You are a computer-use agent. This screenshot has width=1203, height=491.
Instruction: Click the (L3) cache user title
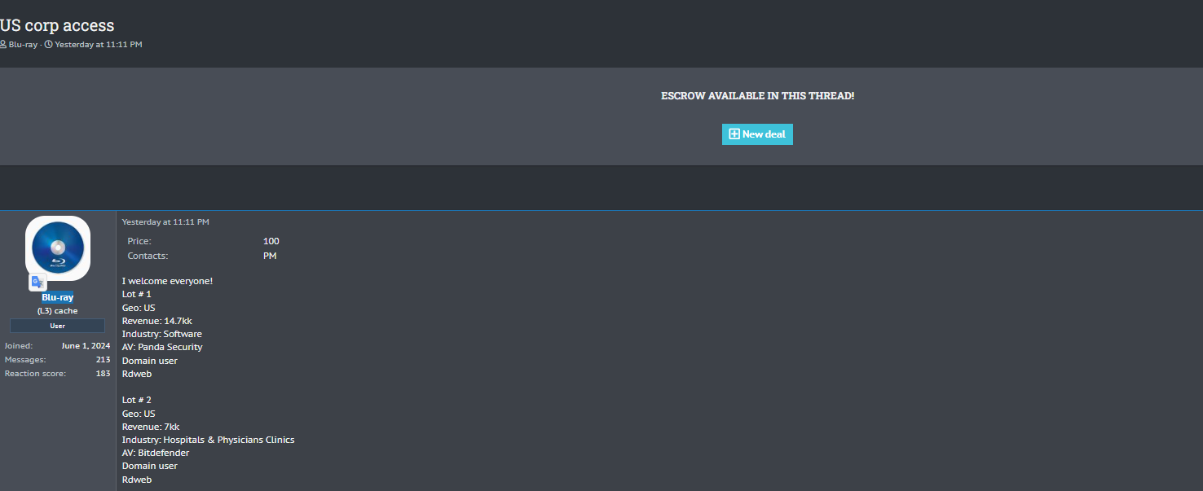pyautogui.click(x=58, y=311)
